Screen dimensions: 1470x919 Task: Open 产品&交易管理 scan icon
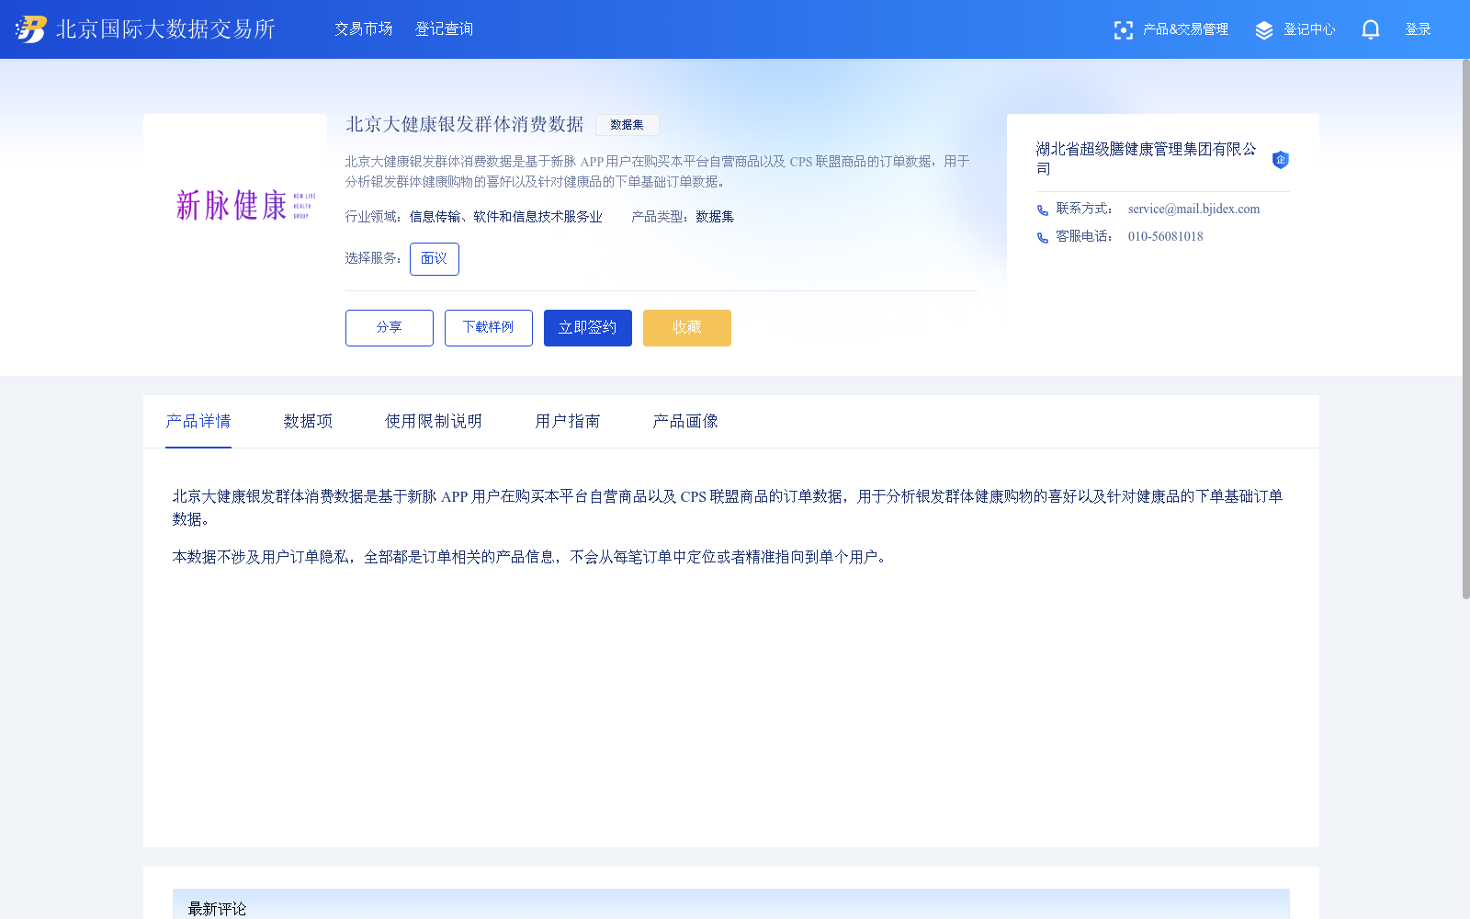point(1123,30)
